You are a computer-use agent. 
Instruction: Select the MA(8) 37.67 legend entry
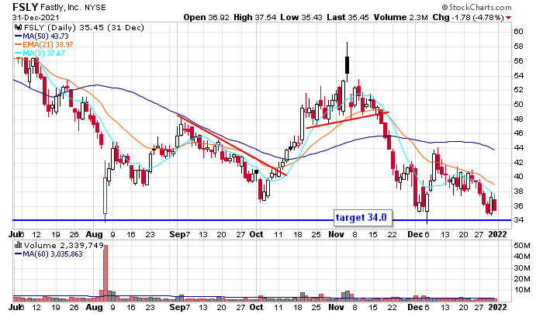point(40,53)
